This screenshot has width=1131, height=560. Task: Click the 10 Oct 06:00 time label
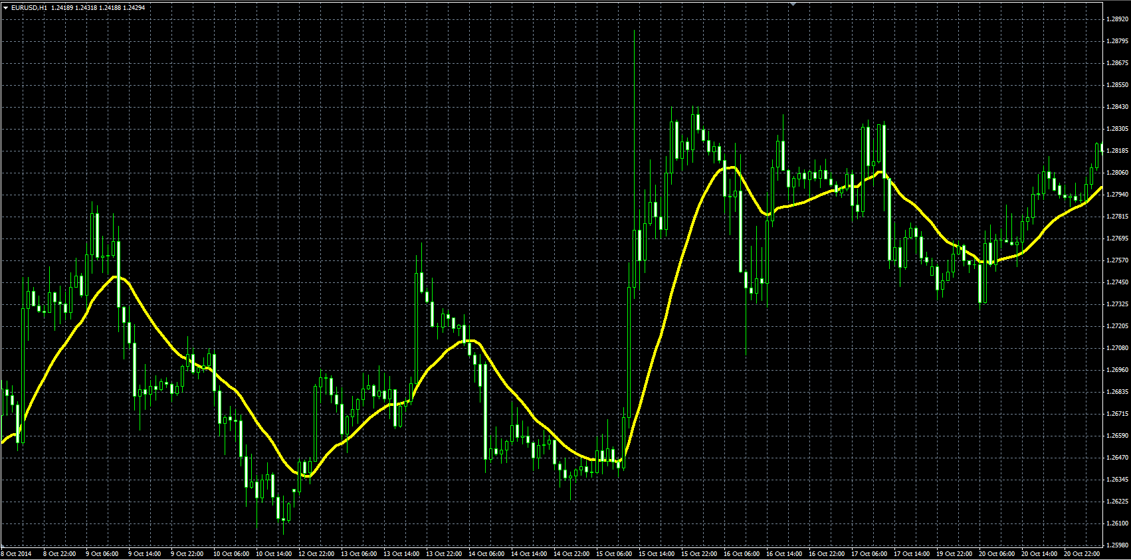point(231,554)
